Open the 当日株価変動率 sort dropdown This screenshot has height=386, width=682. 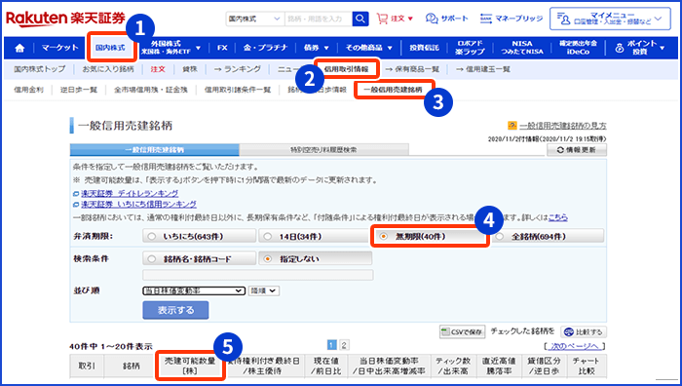pos(194,290)
